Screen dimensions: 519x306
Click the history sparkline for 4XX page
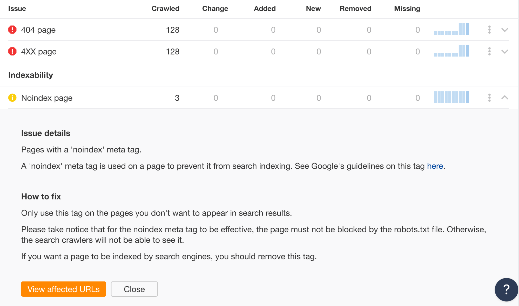pos(451,51)
